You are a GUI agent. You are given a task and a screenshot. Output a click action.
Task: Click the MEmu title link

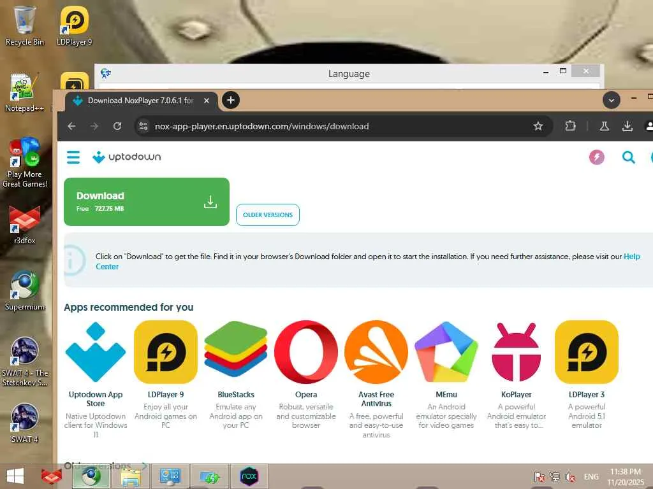coord(446,395)
